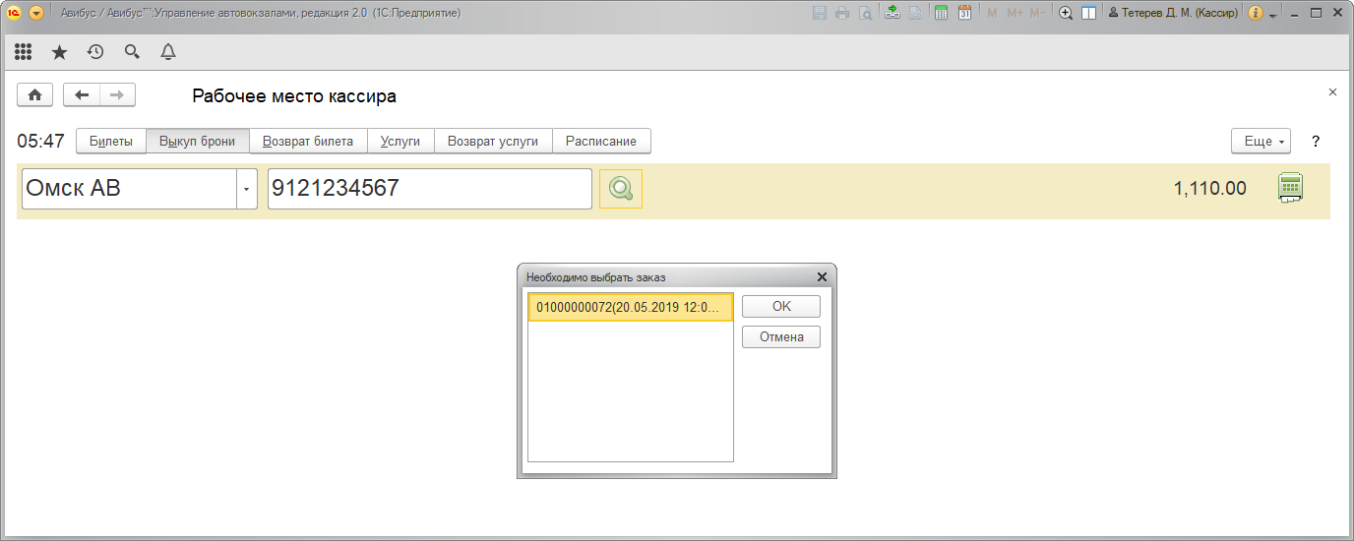Open the History clock icon
Viewport: 1354px width, 541px height.
click(95, 52)
